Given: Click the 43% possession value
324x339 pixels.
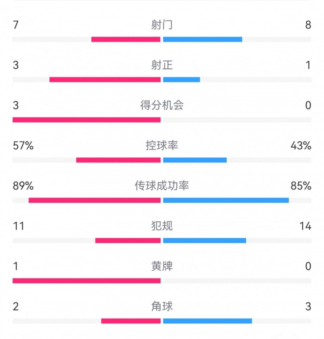Looking at the screenshot, I should pyautogui.click(x=301, y=146).
